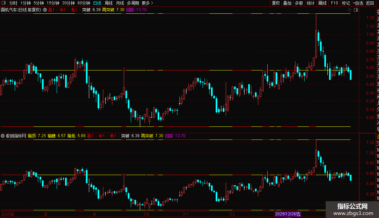This screenshot has width=379, height=218.
Task: Click the diamond icon on main chart
Action: [349, 10]
